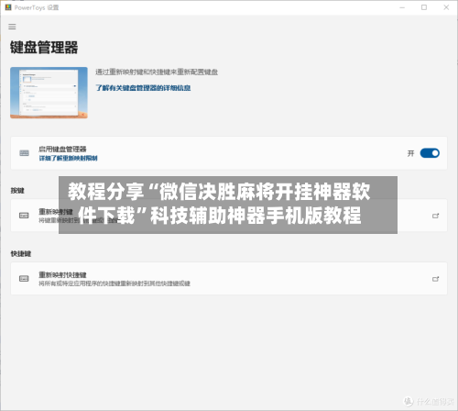
Task: Click the 快捷键 section label
Action: [x=21, y=253]
